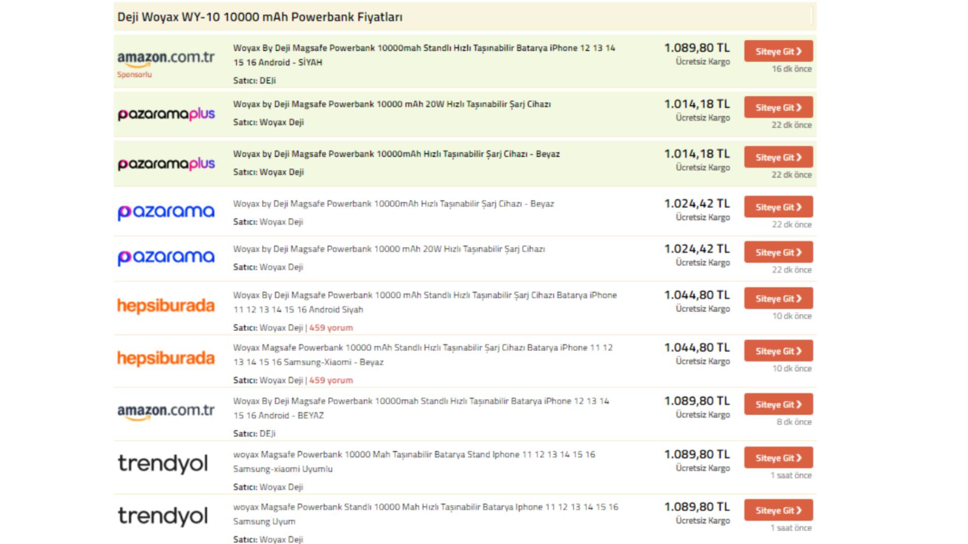968x544 pixels.
Task: Click 1.014,18 TL price of pazaramaplus 20W
Action: pos(697,104)
